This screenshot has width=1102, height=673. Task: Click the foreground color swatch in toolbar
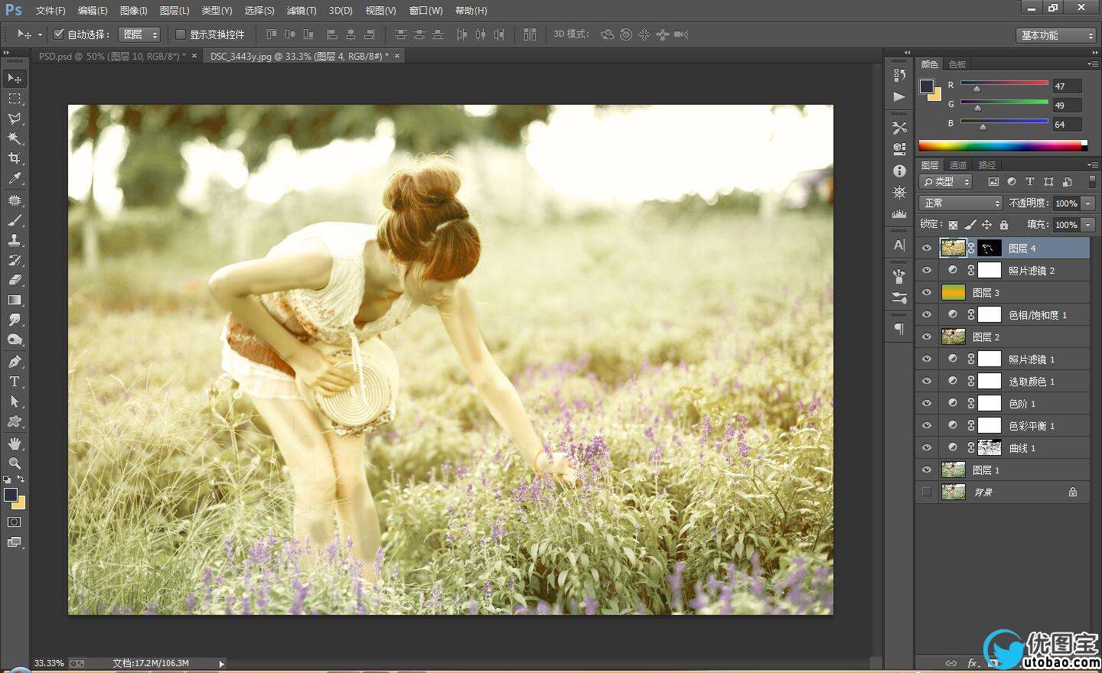coord(10,495)
